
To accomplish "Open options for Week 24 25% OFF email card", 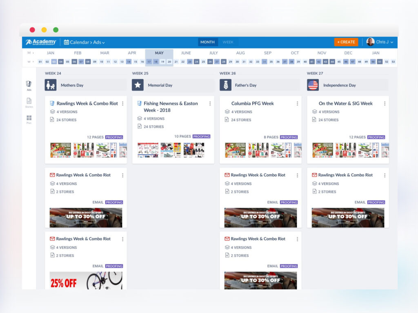I will (122, 239).
